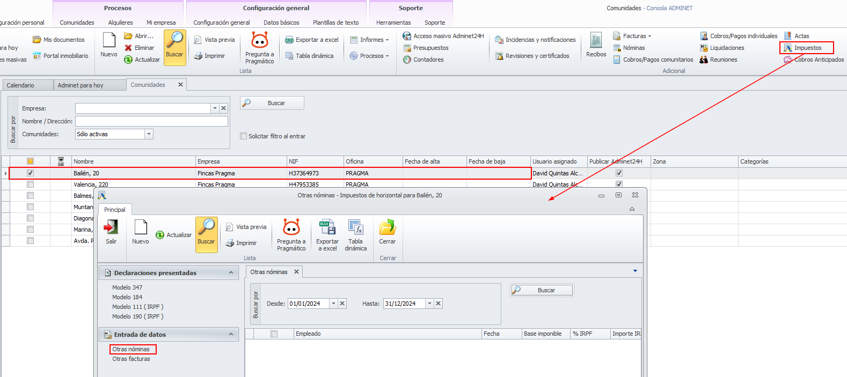Open Actas

pyautogui.click(x=797, y=36)
